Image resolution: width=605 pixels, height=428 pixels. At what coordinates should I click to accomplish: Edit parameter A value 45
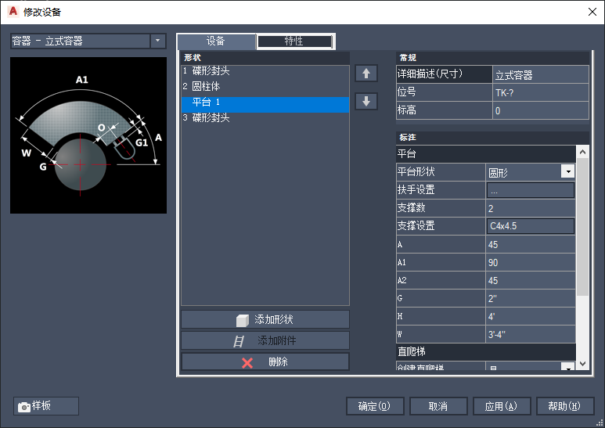(x=531, y=244)
